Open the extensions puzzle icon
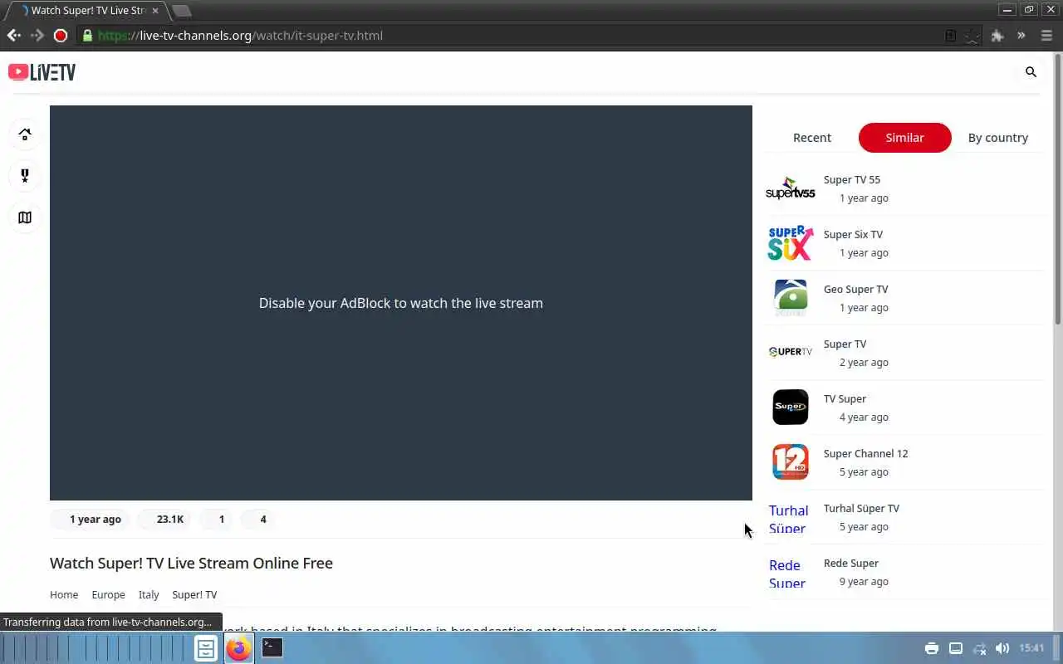The image size is (1063, 664). click(997, 36)
